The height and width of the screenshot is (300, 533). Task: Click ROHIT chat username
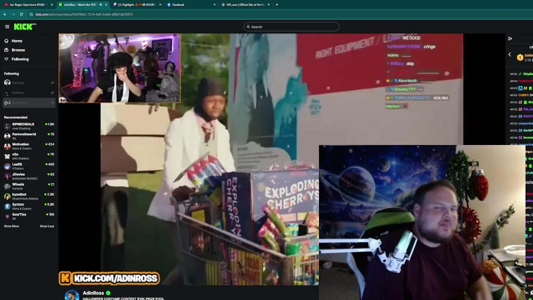[528, 116]
